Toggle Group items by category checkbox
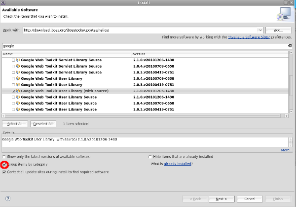Image resolution: width=296 pixels, height=207 pixels. 4,165
